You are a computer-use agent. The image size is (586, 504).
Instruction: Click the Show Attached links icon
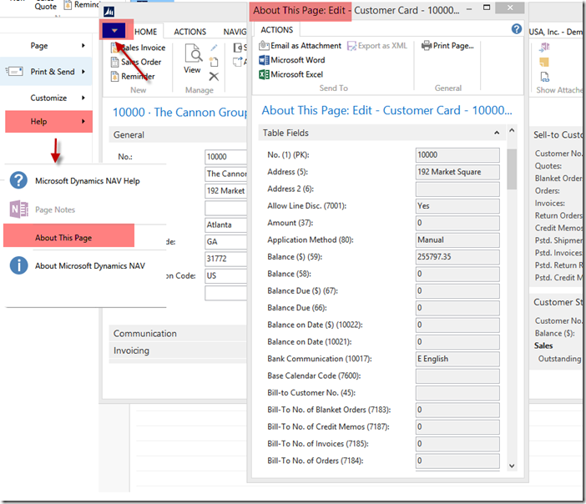pos(545,77)
